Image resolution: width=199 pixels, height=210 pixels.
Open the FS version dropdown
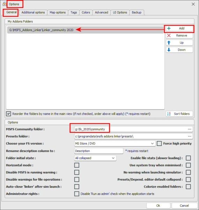pos(115,143)
